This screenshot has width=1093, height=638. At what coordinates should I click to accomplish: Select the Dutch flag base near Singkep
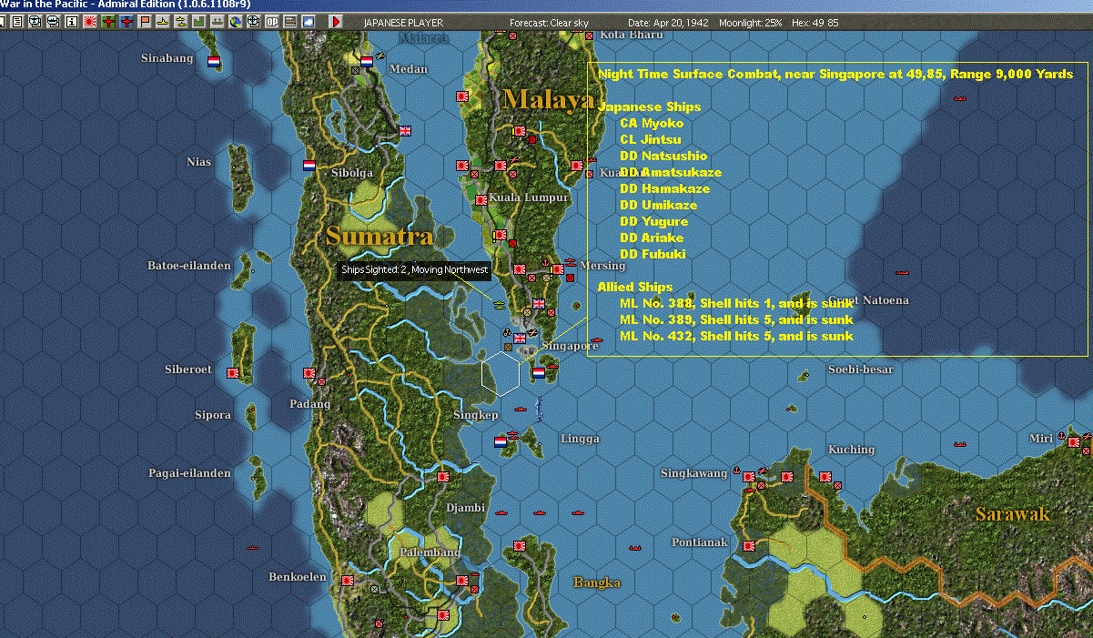pos(500,441)
